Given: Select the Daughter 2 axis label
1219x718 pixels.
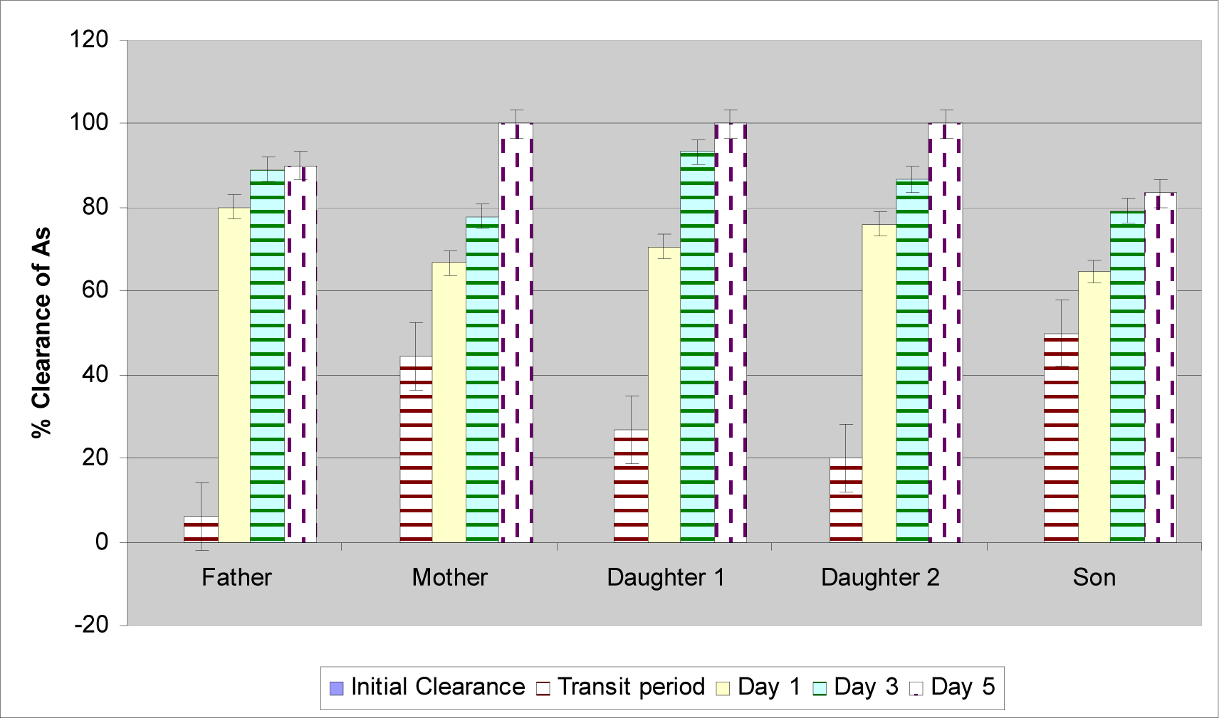Looking at the screenshot, I should [x=880, y=577].
